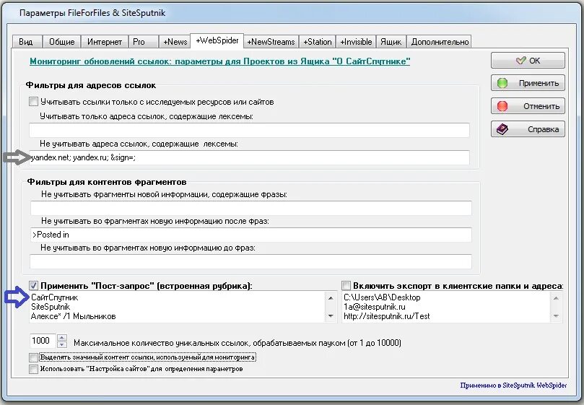Screen dimensions: 584x405
Task: Open Справка help button
Action: (x=528, y=129)
